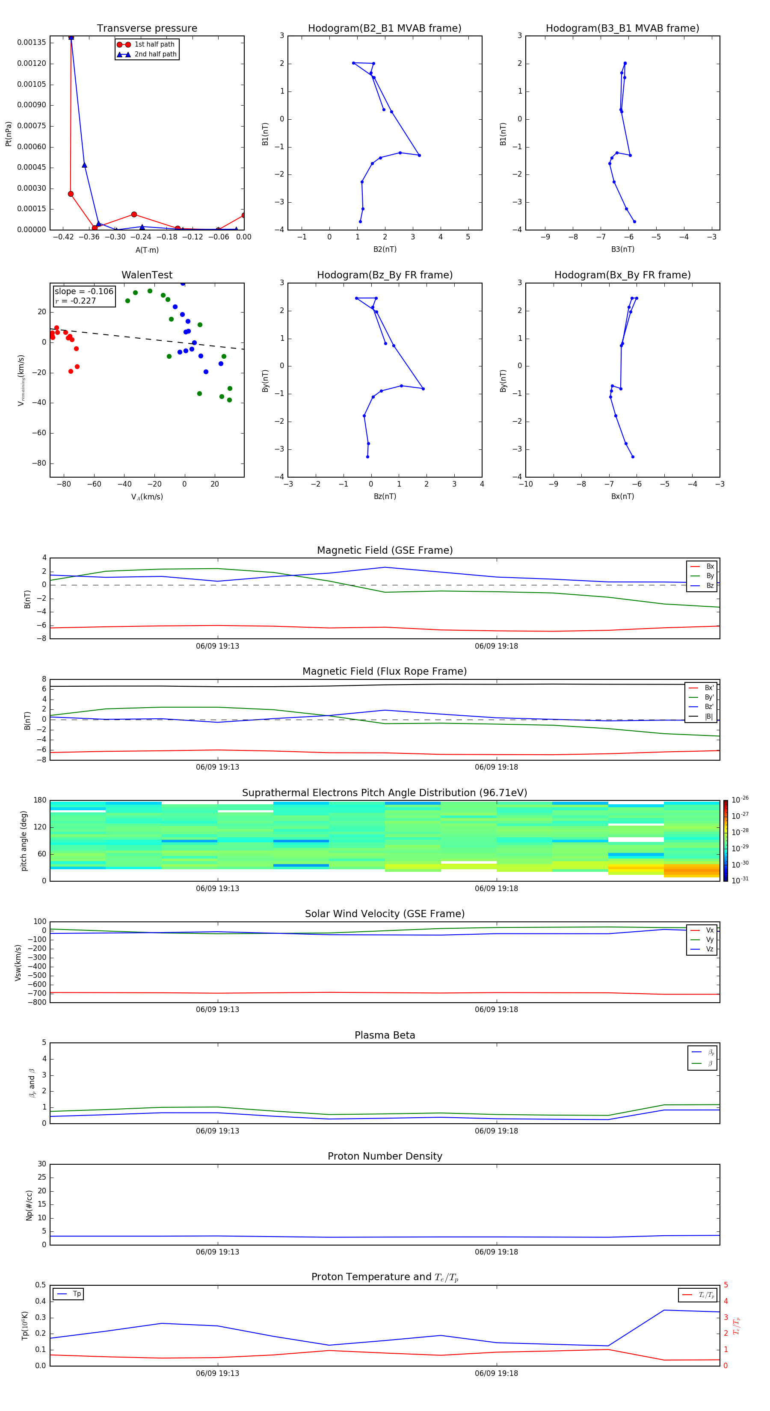Click '06/09 19:13' under GSE magnetic field plot
770x1411 pixels.
point(218,646)
